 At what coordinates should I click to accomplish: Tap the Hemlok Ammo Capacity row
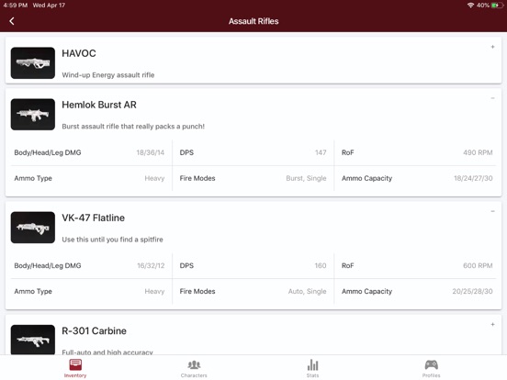tap(417, 178)
